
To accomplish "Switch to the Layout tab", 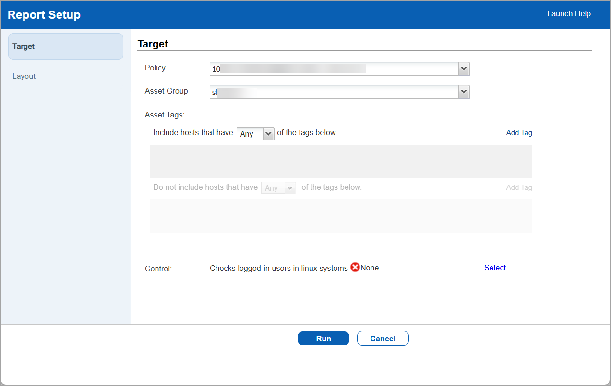I will 24,76.
